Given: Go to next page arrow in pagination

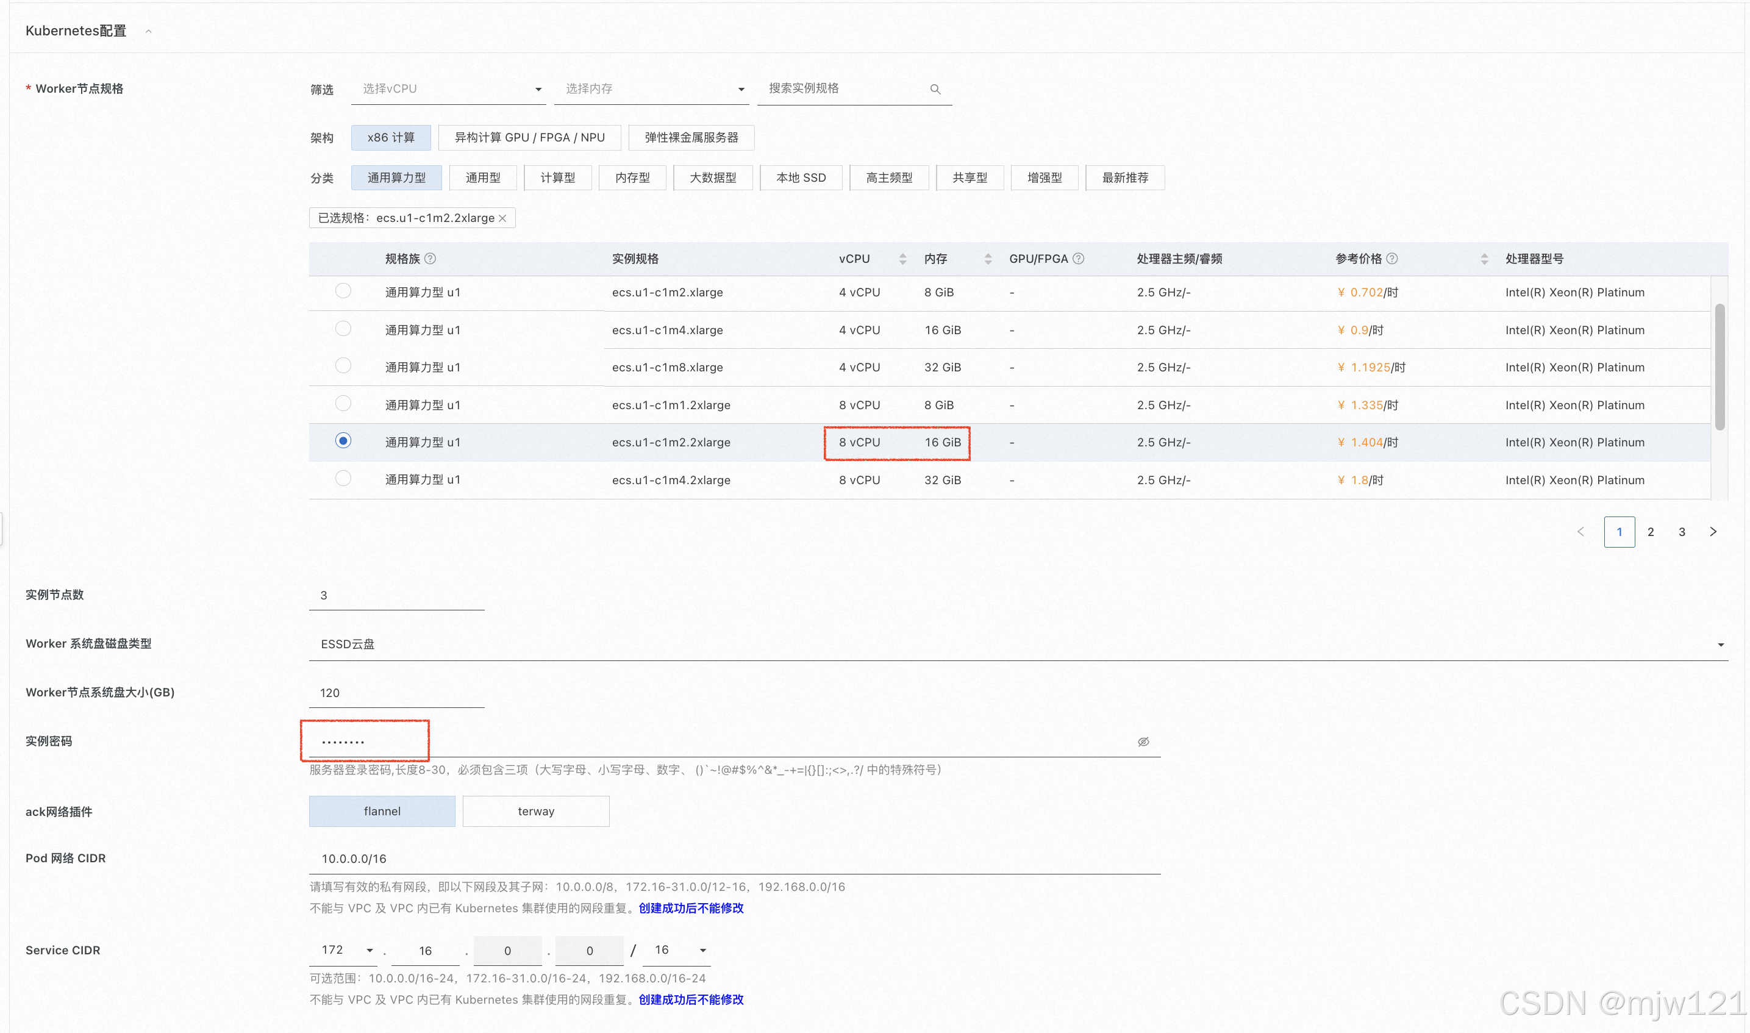Looking at the screenshot, I should pyautogui.click(x=1712, y=532).
